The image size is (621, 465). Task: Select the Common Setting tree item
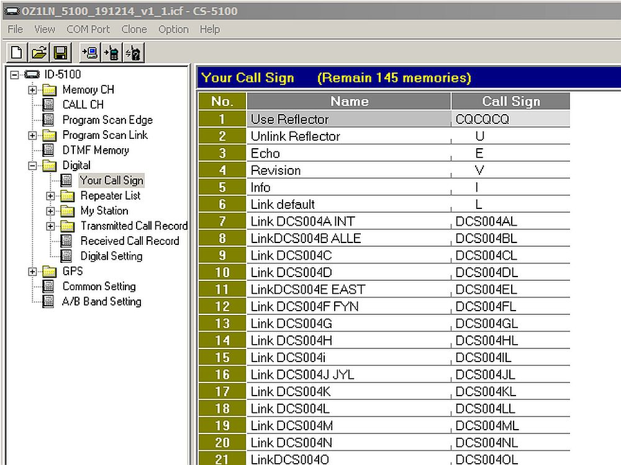99,286
